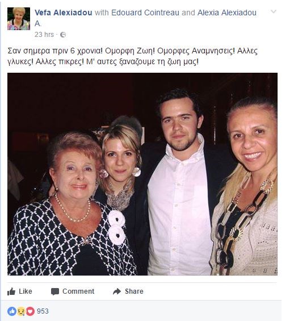Click the Greek post caption text
Viewport: 298px width, 321px height.
tap(132, 56)
